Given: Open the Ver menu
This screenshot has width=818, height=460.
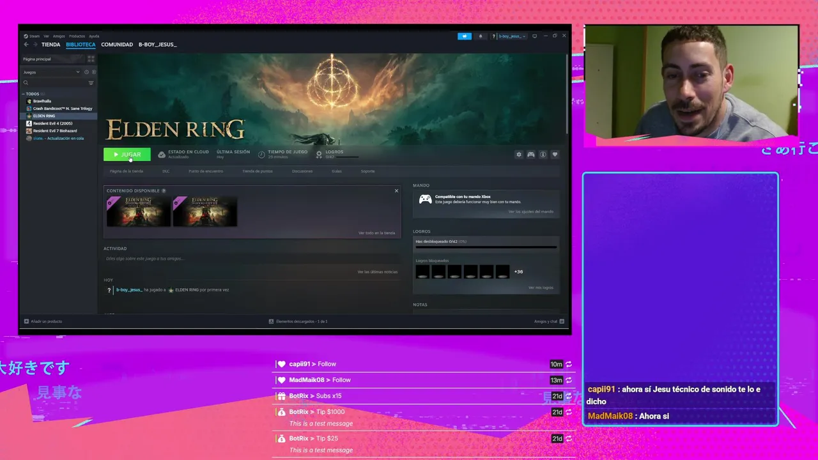Looking at the screenshot, I should (x=46, y=36).
